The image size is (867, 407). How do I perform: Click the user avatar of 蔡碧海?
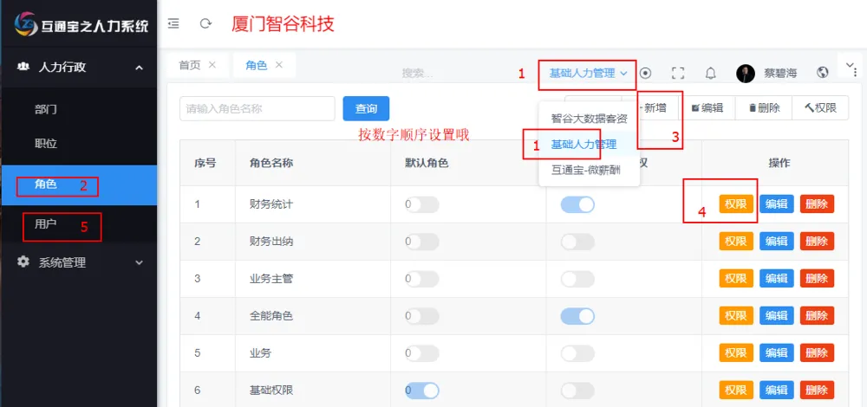(746, 74)
